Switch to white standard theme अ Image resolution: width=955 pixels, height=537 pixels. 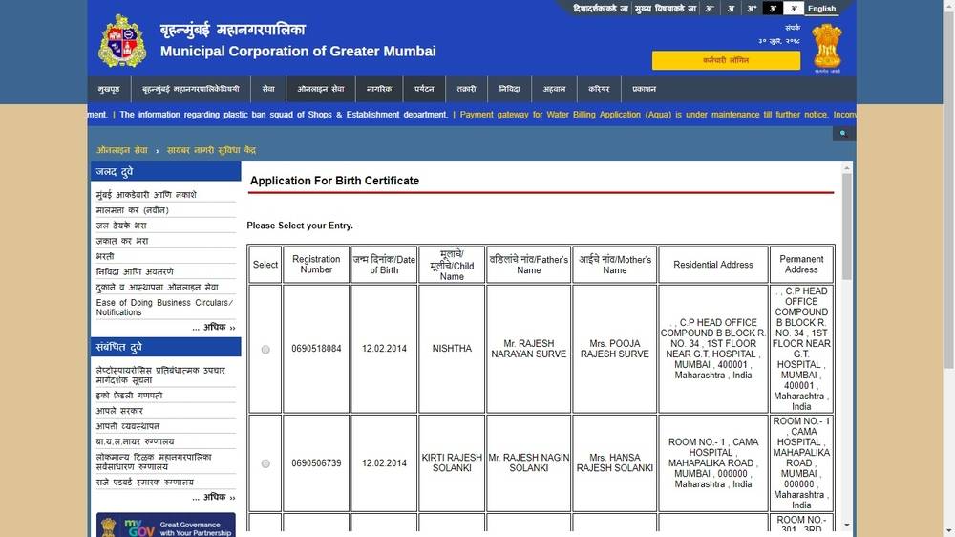pyautogui.click(x=793, y=9)
